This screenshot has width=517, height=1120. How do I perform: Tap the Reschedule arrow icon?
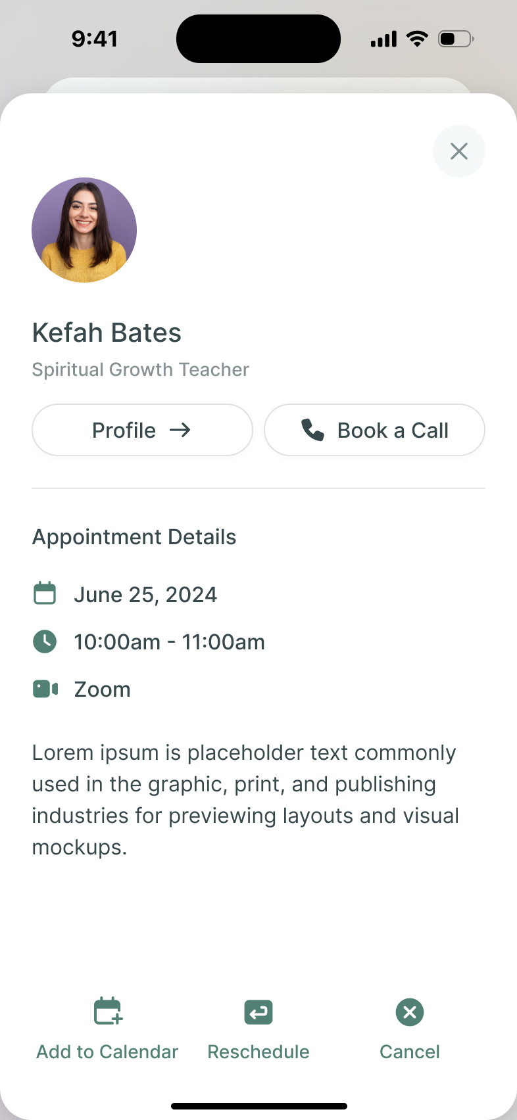point(258,1012)
